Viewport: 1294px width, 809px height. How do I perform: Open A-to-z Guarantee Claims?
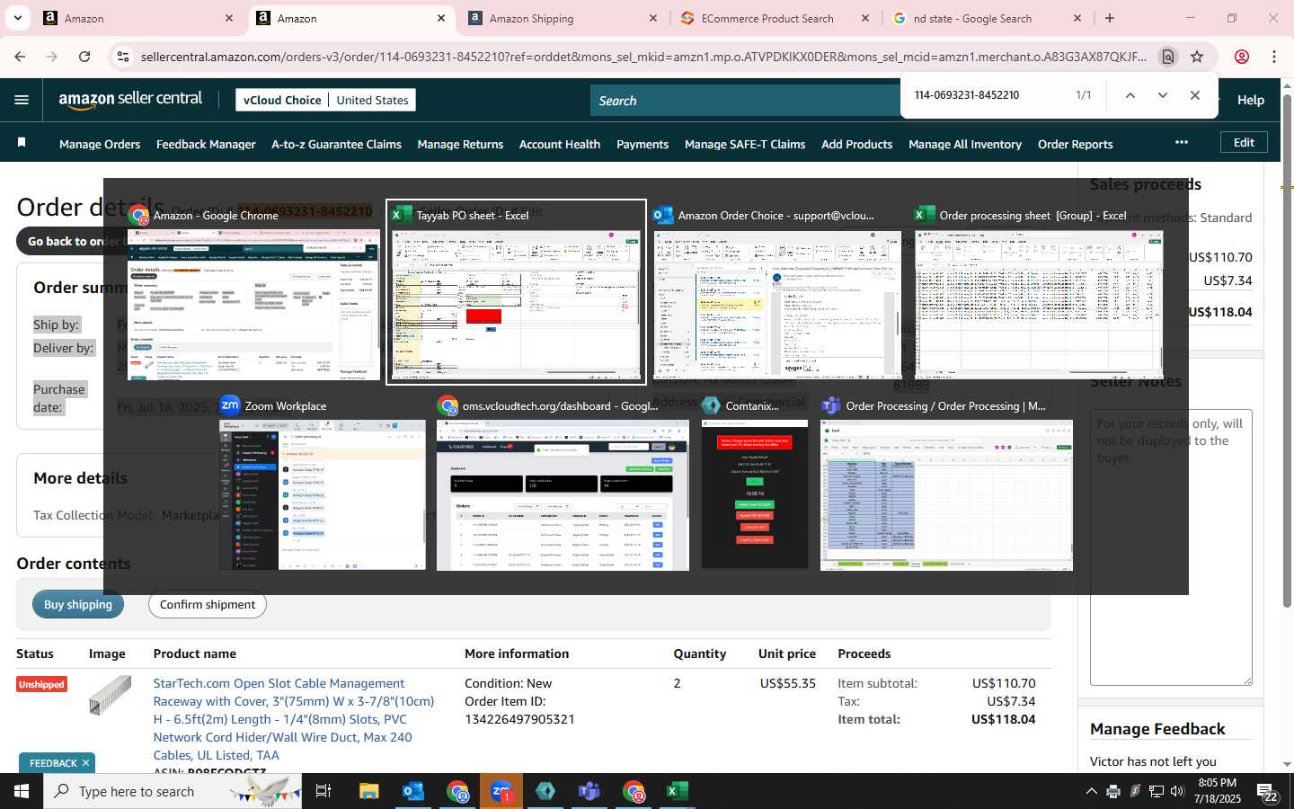tap(336, 144)
